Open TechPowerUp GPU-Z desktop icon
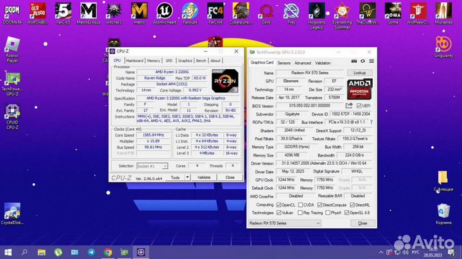462x259 pixels. pos(12,83)
